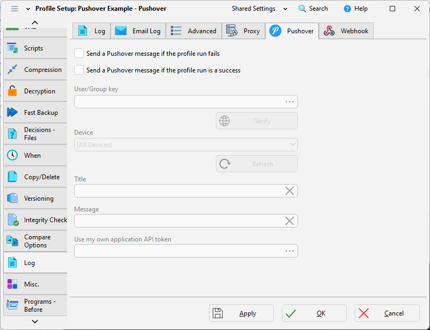The height and width of the screenshot is (330, 430).
Task: Clear the Title field with X icon
Action: (x=289, y=191)
